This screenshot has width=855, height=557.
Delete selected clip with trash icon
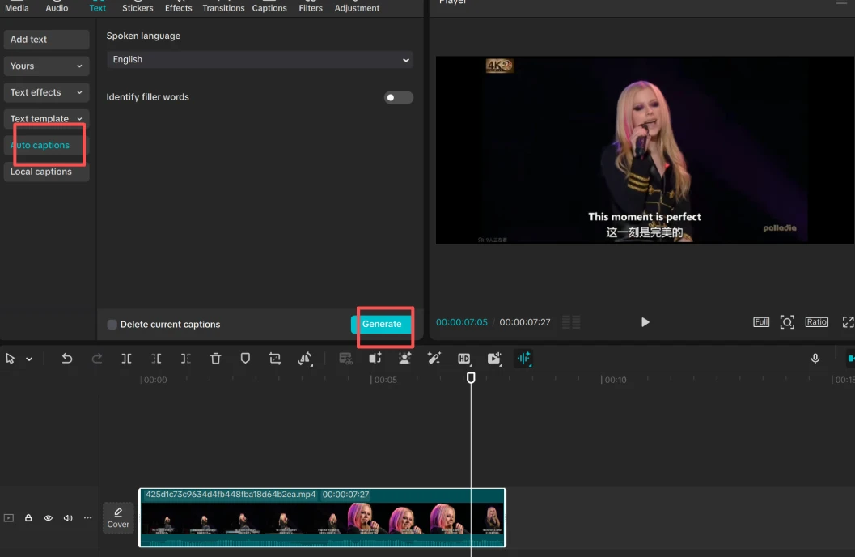click(215, 359)
